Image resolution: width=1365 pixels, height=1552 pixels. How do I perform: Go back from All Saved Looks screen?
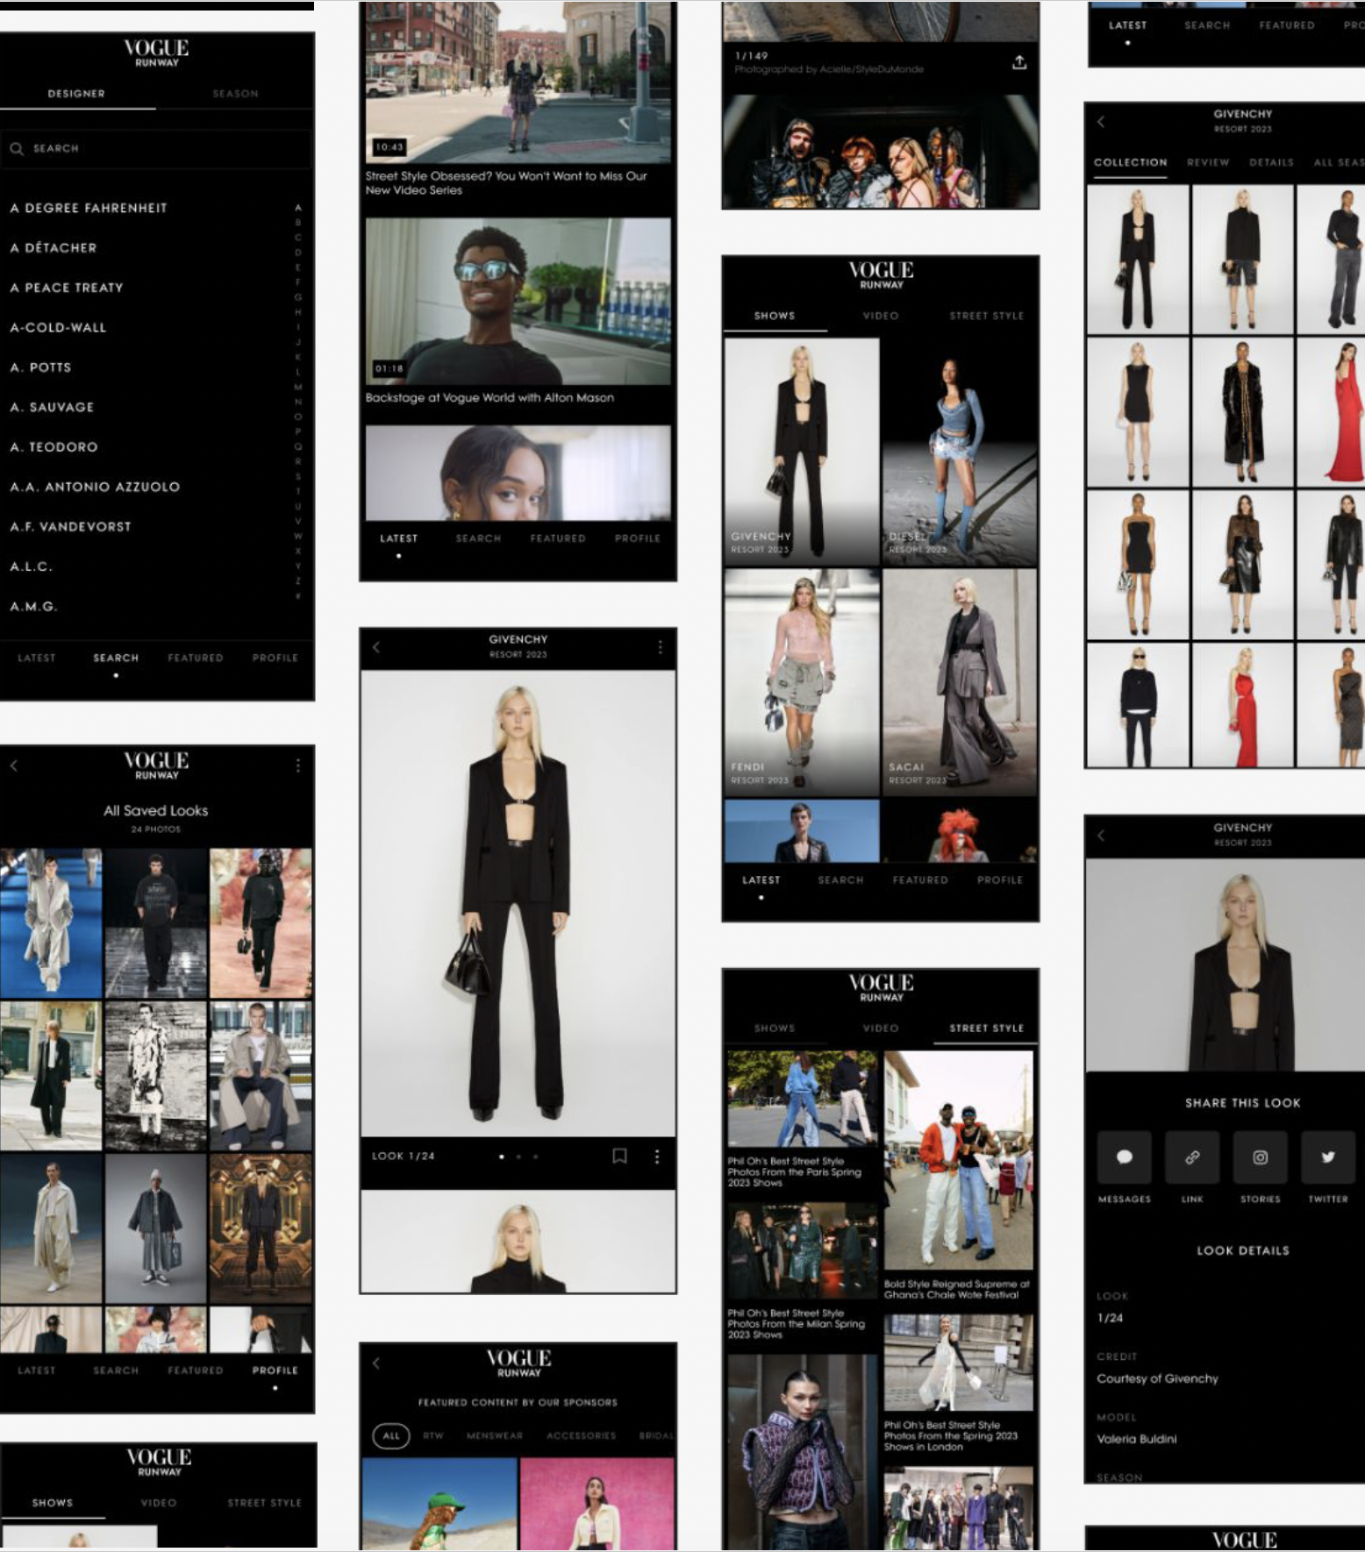point(14,765)
